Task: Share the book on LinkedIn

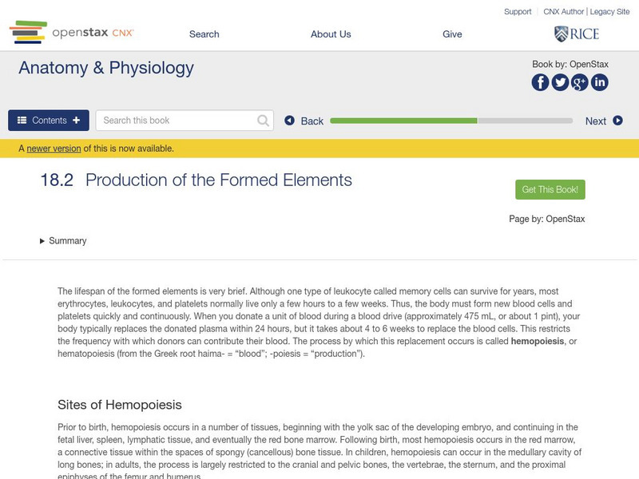Action: [x=599, y=81]
